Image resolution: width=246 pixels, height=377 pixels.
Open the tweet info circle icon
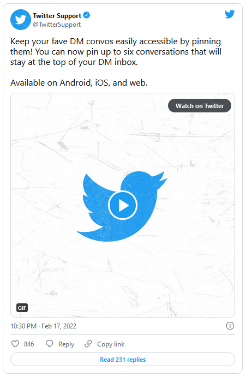230,326
